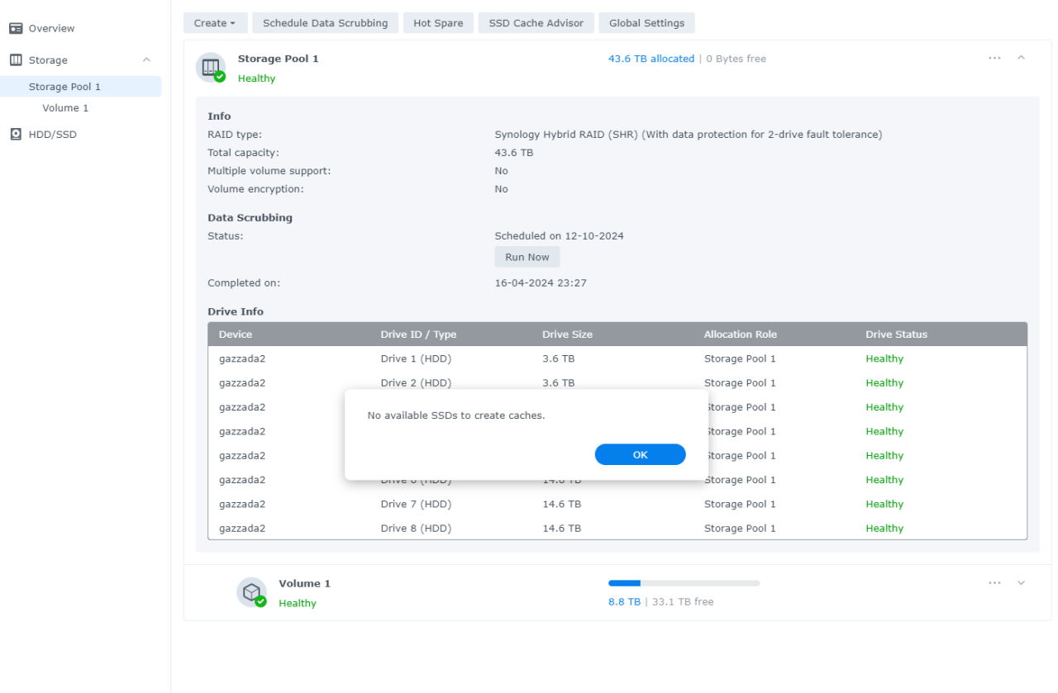Click the Volume 1 cube icon
Image resolution: width=1058 pixels, height=693 pixels.
click(252, 592)
